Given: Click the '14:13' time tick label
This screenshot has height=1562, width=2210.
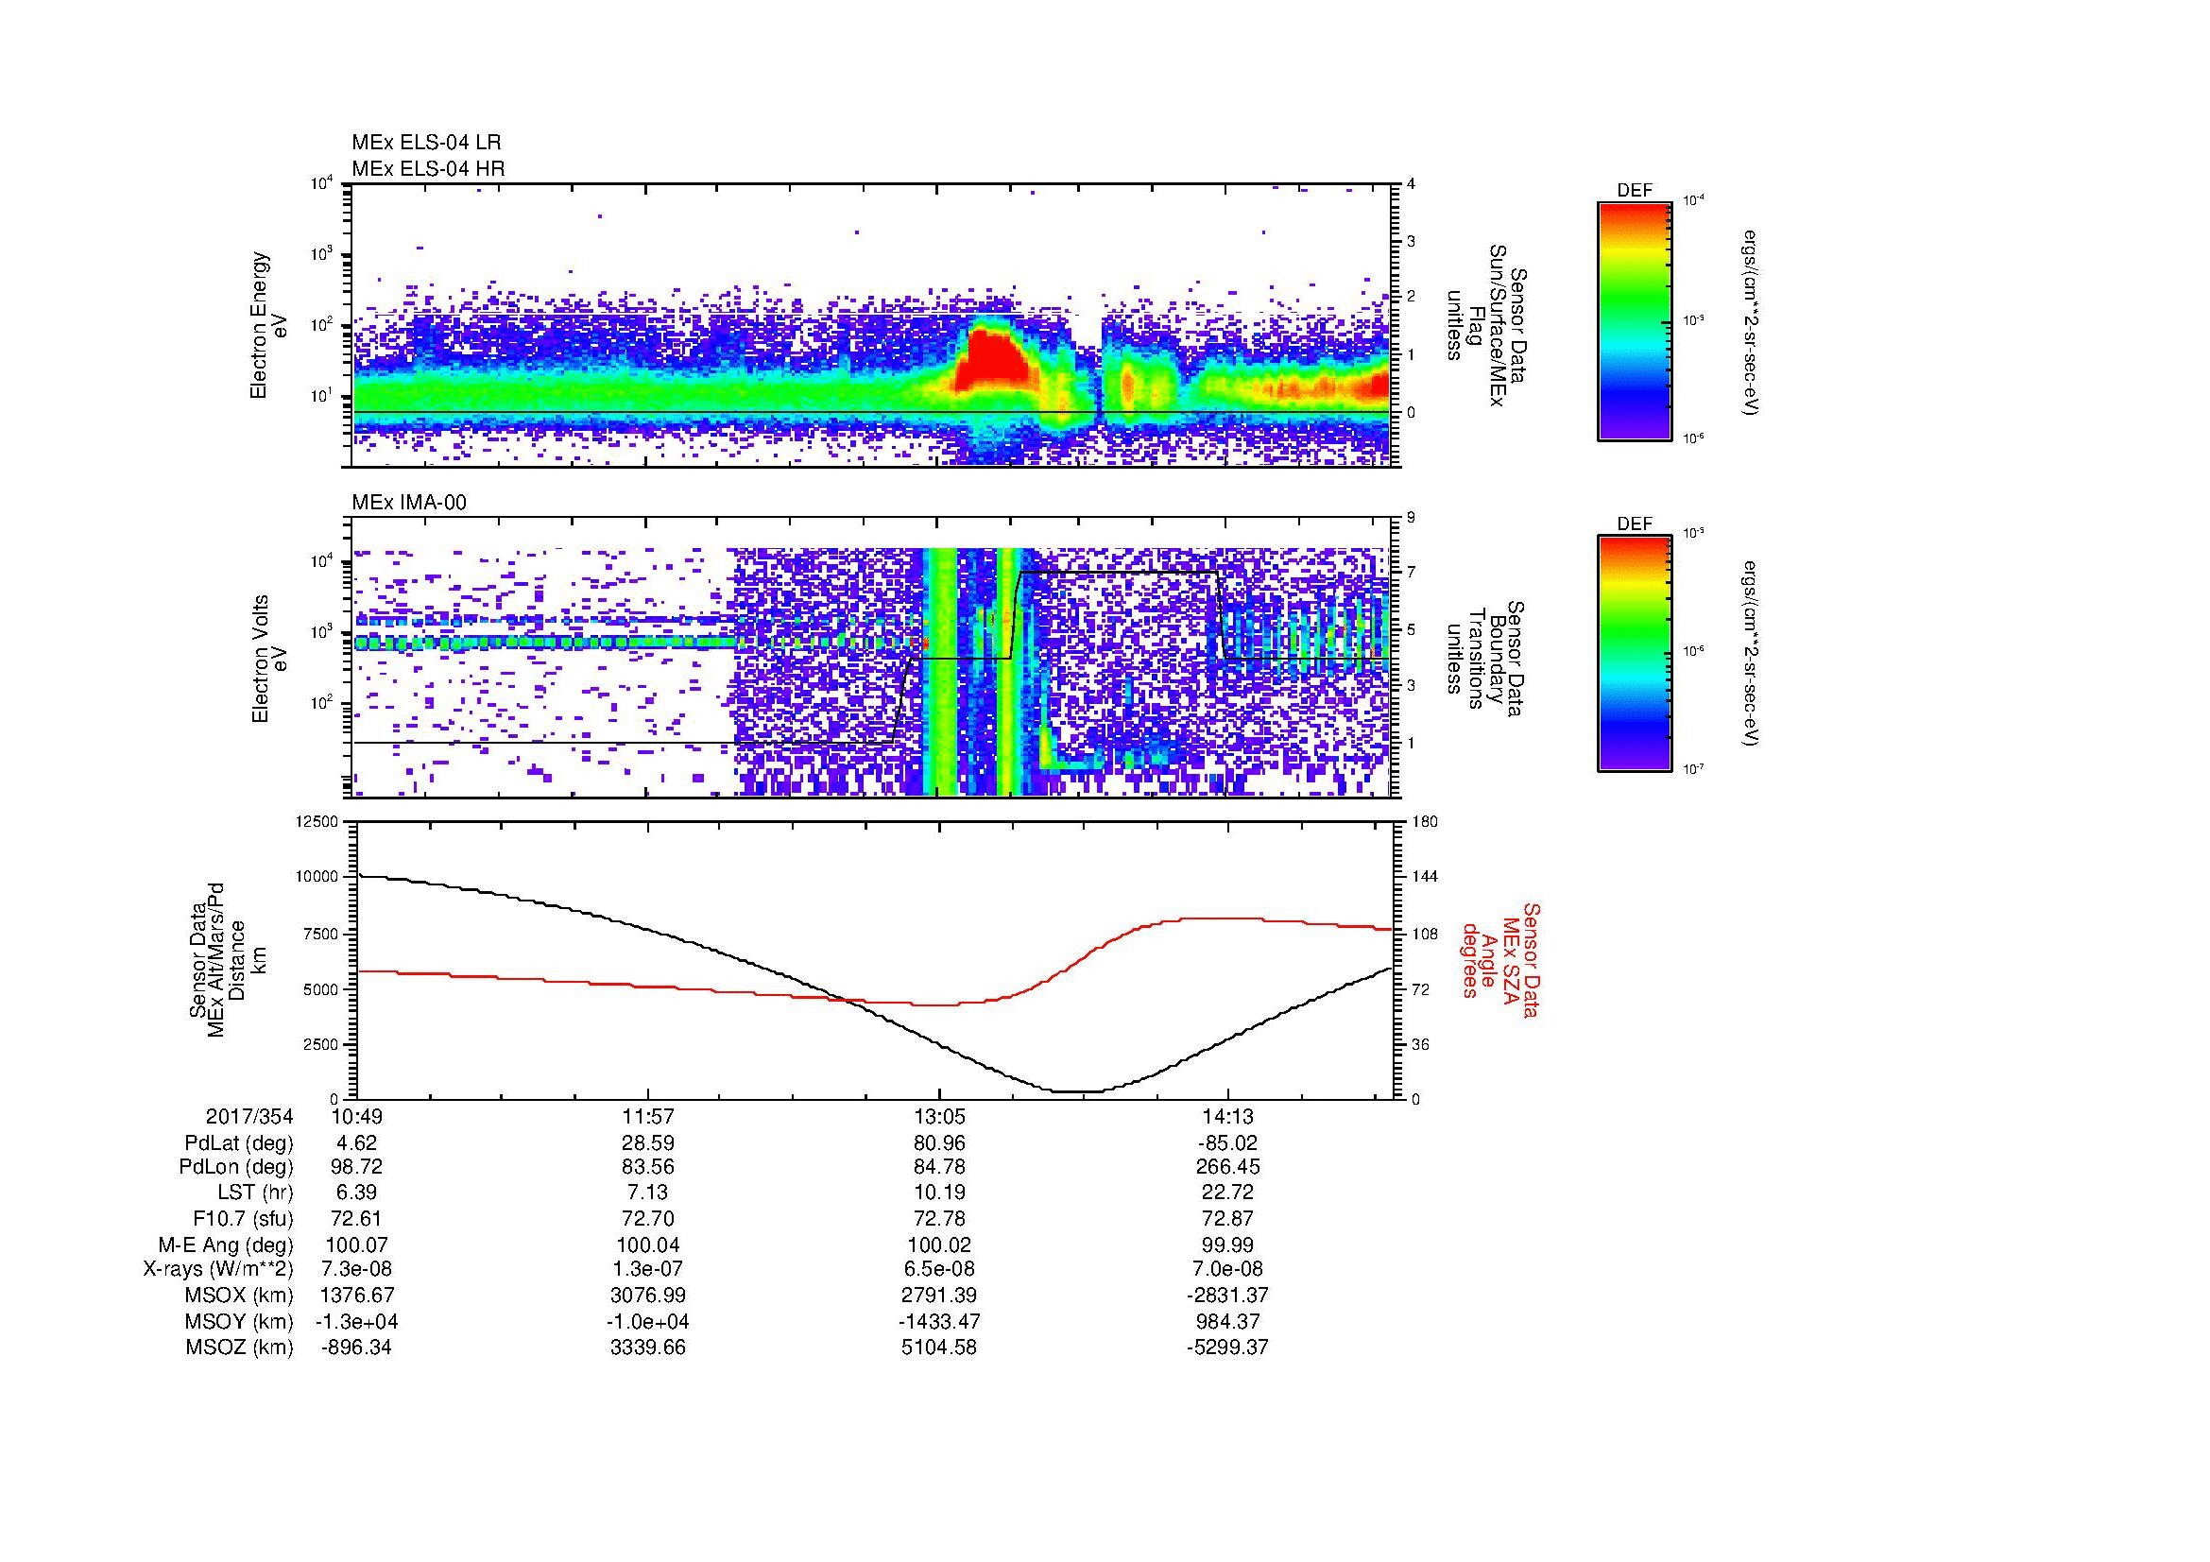Looking at the screenshot, I should pyautogui.click(x=1228, y=1117).
